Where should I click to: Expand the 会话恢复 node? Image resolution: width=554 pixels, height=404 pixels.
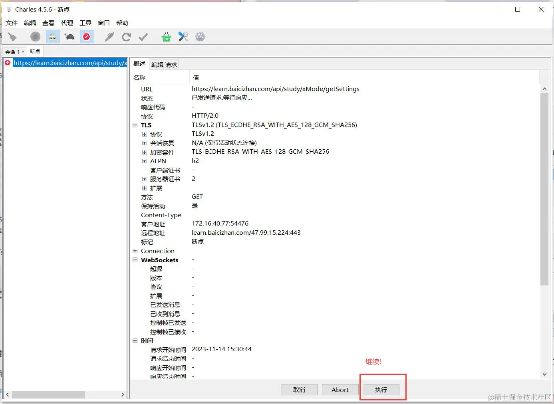pyautogui.click(x=145, y=143)
